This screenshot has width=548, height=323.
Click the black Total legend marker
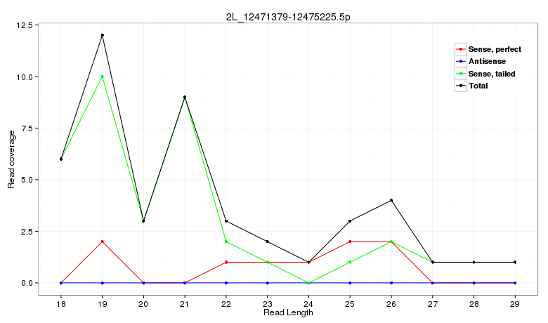tap(461, 86)
